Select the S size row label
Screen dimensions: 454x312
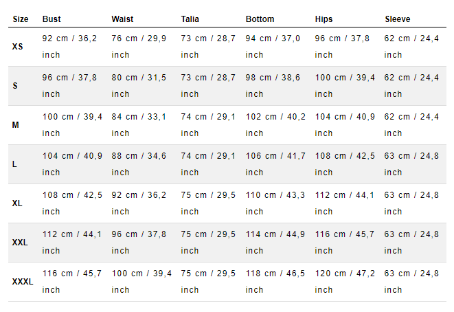click(15, 86)
